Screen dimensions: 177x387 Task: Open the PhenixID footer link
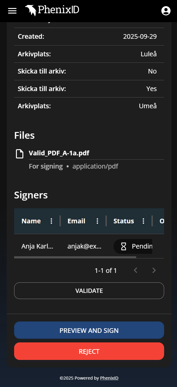[x=109, y=378]
